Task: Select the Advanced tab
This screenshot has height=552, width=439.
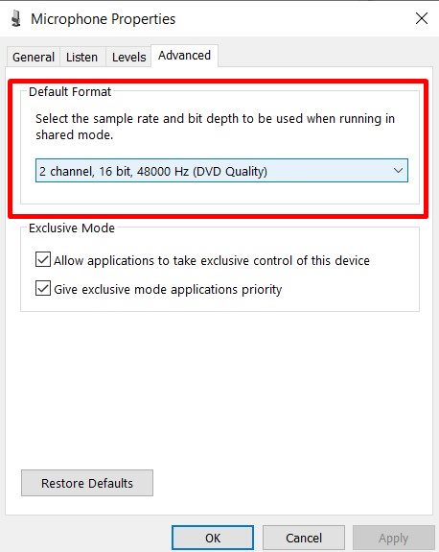Action: (185, 56)
